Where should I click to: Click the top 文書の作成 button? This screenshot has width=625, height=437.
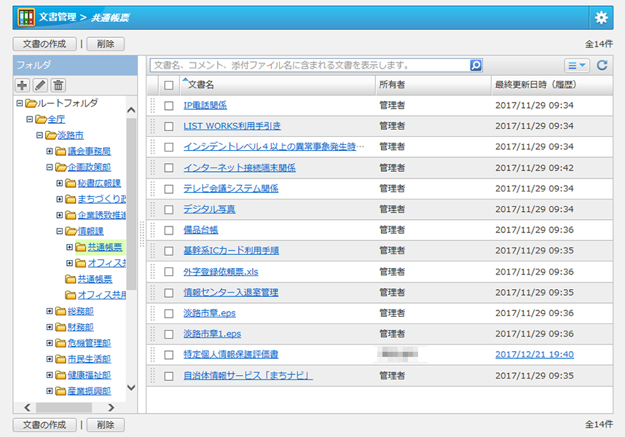pyautogui.click(x=44, y=44)
